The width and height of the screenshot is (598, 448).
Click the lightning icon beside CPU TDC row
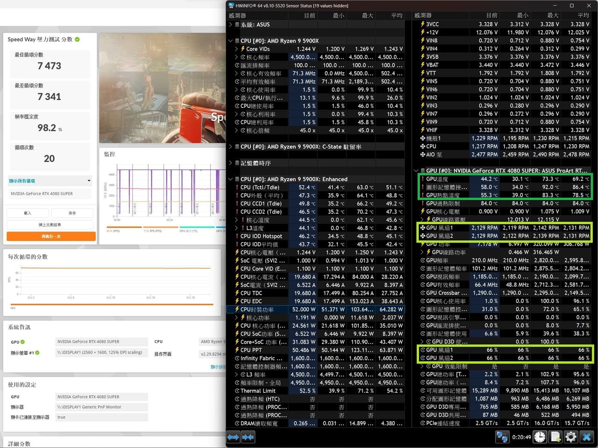[x=237, y=293]
